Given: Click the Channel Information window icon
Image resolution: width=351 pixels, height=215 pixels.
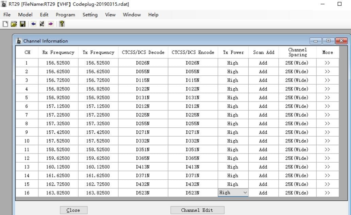Looking at the screenshot, I should coord(19,41).
